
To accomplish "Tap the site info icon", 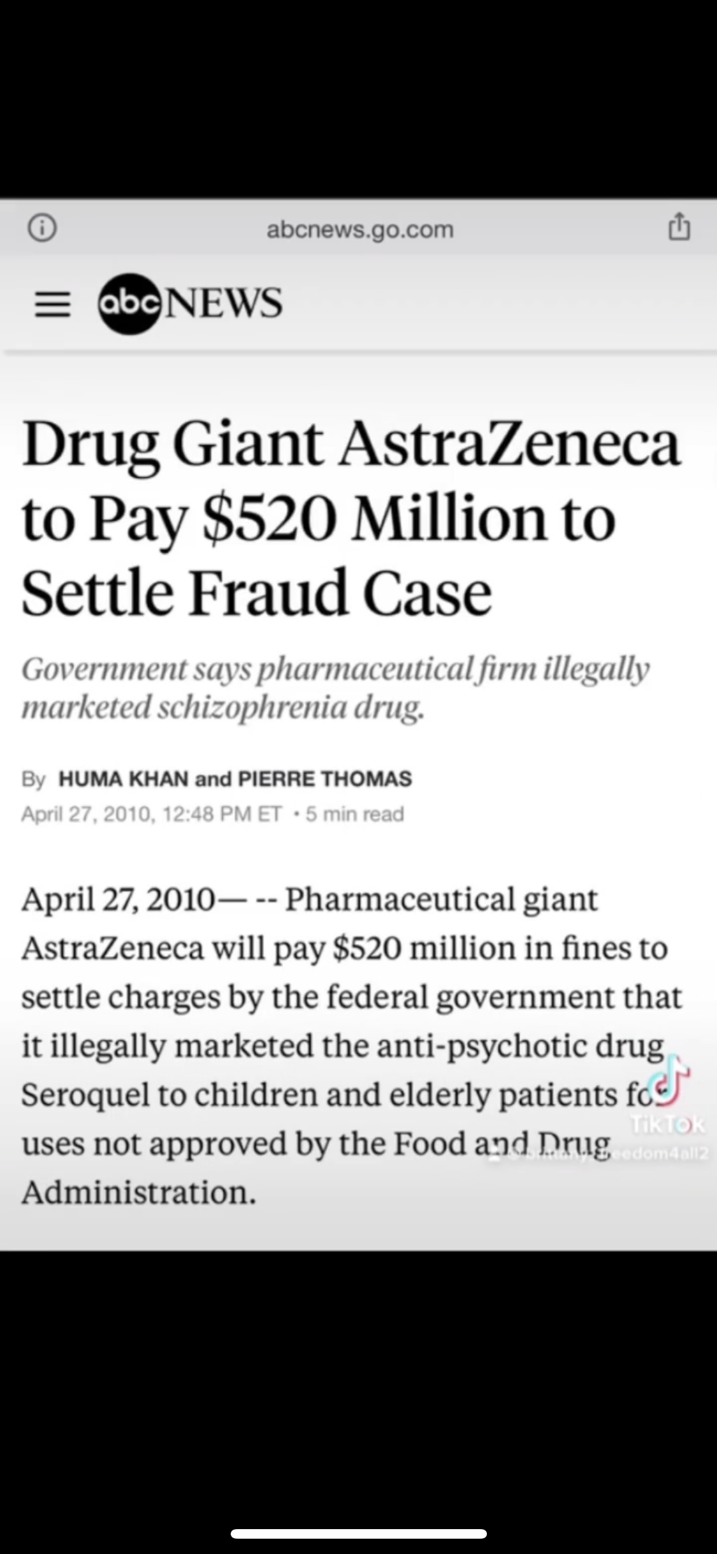I will click(42, 228).
